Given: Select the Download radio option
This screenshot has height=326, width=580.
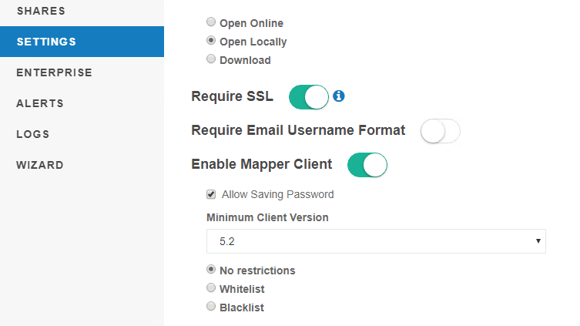Looking at the screenshot, I should (211, 59).
